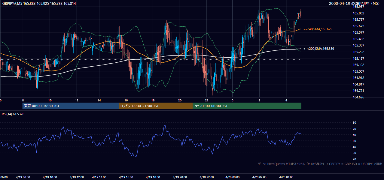Image resolution: width=384 pixels, height=180 pixels.
Task: Select the 東京 08:00-15:30 JST session bar
Action: (x=71, y=106)
